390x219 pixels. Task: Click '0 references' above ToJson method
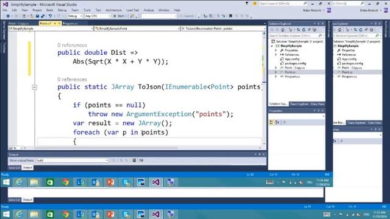[72, 80]
